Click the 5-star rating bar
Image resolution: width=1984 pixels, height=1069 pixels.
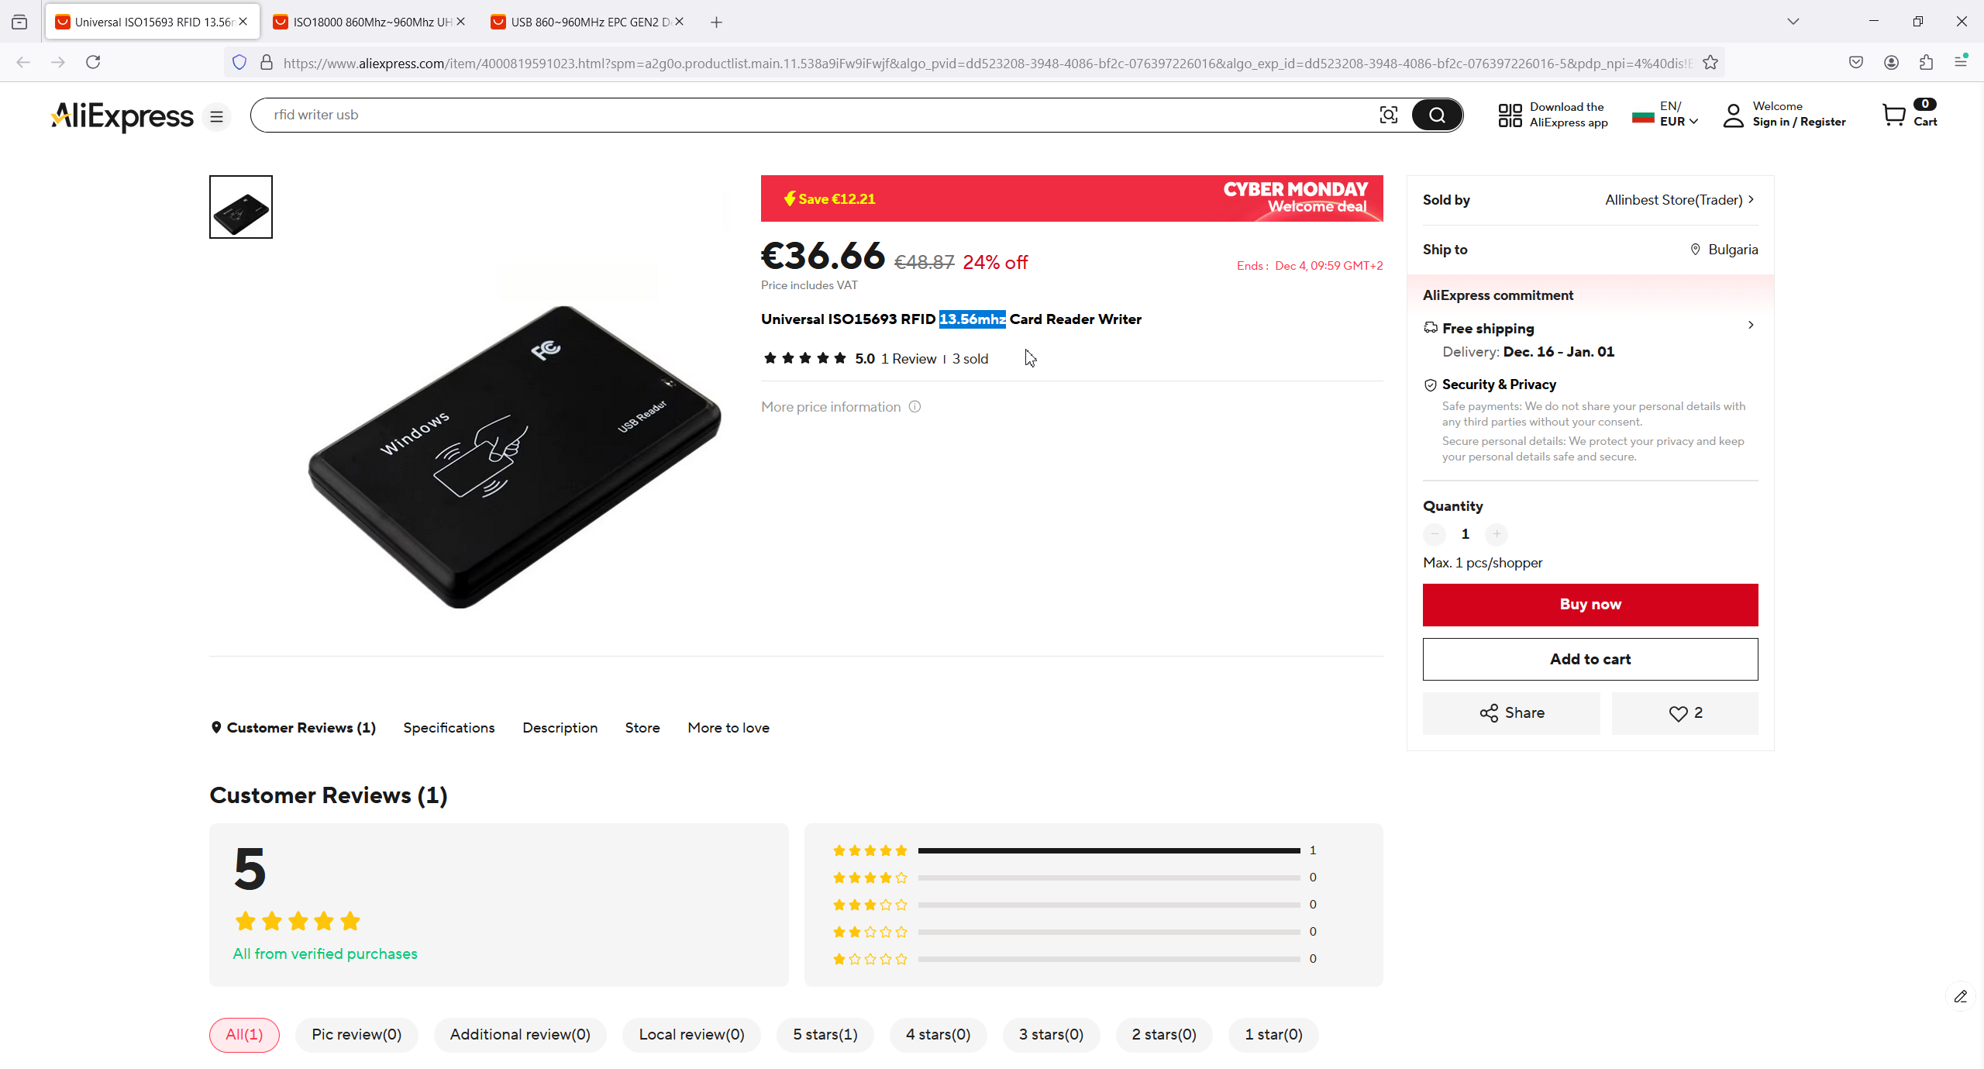(1108, 850)
